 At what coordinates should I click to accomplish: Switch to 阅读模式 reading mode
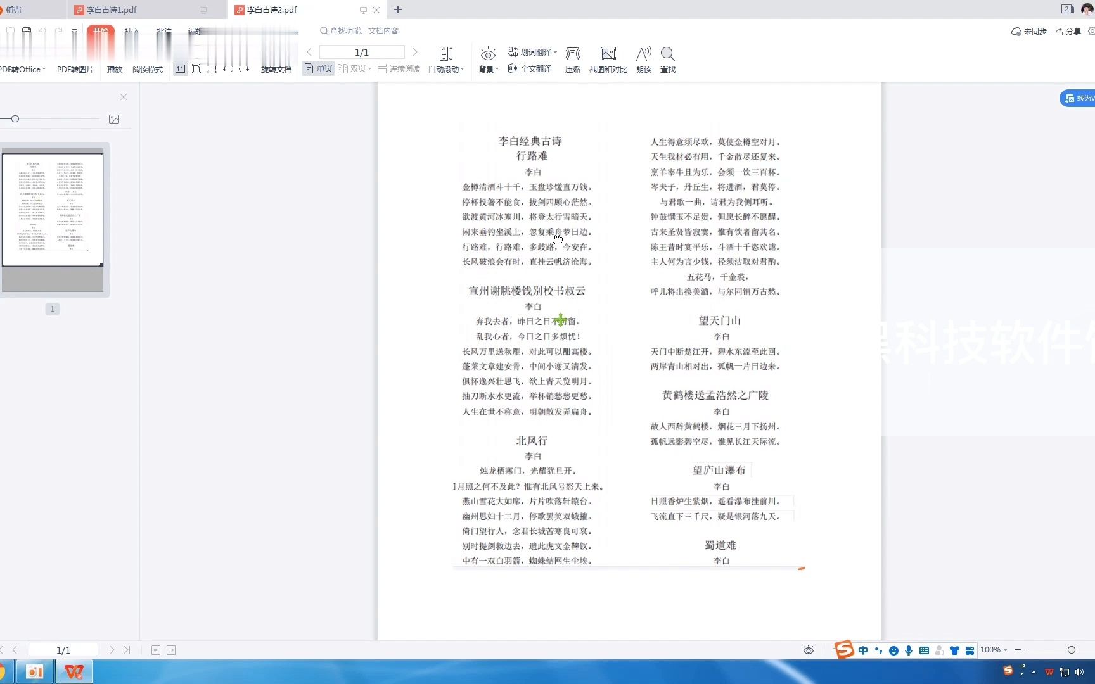pyautogui.click(x=147, y=70)
